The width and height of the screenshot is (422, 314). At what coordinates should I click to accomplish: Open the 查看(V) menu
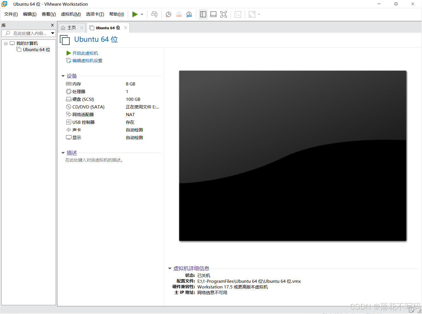coord(49,14)
